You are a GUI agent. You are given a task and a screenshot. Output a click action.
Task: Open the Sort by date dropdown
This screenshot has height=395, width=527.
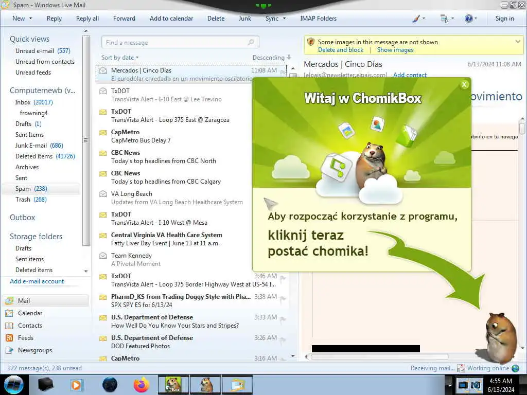click(x=120, y=58)
